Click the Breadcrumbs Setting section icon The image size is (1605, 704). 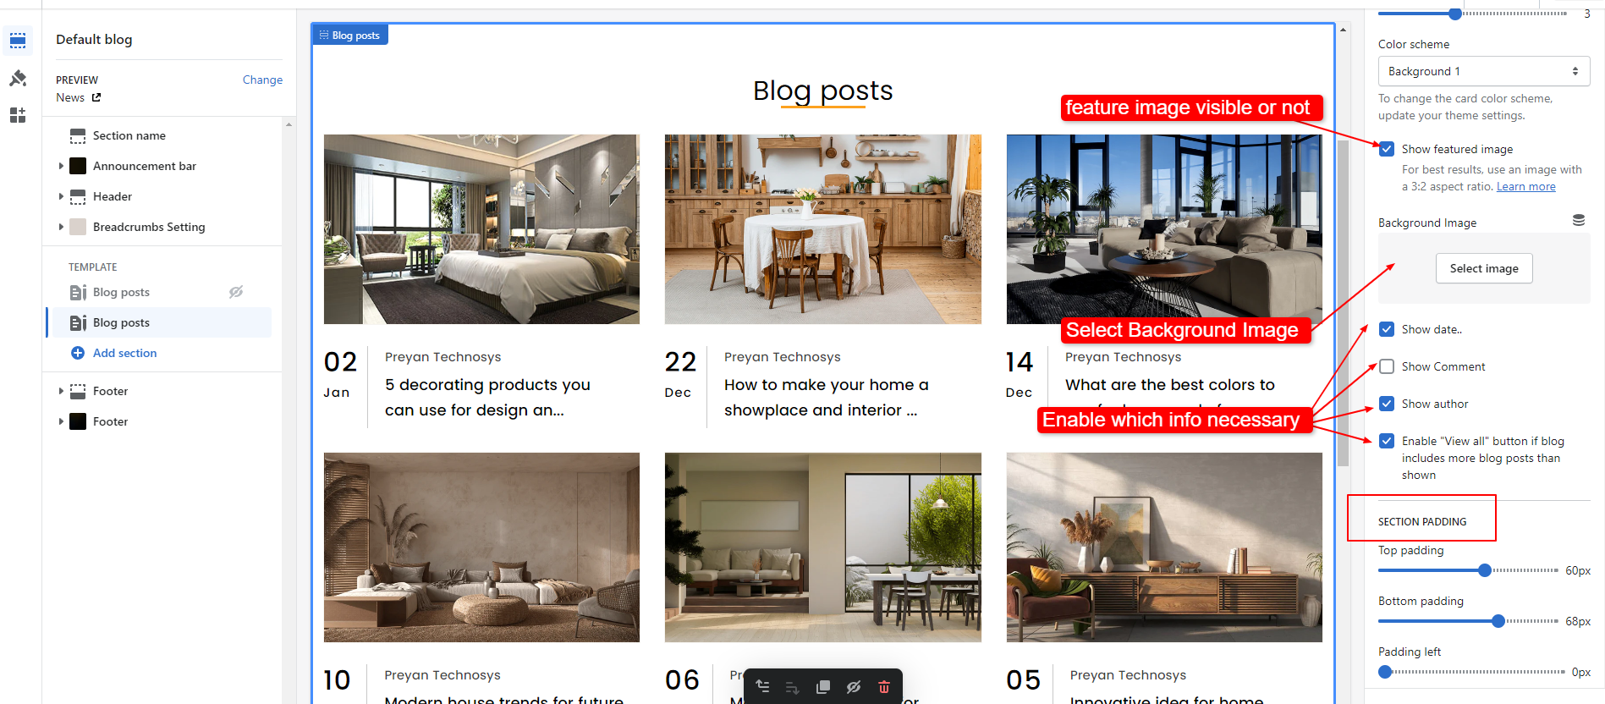[x=78, y=227]
